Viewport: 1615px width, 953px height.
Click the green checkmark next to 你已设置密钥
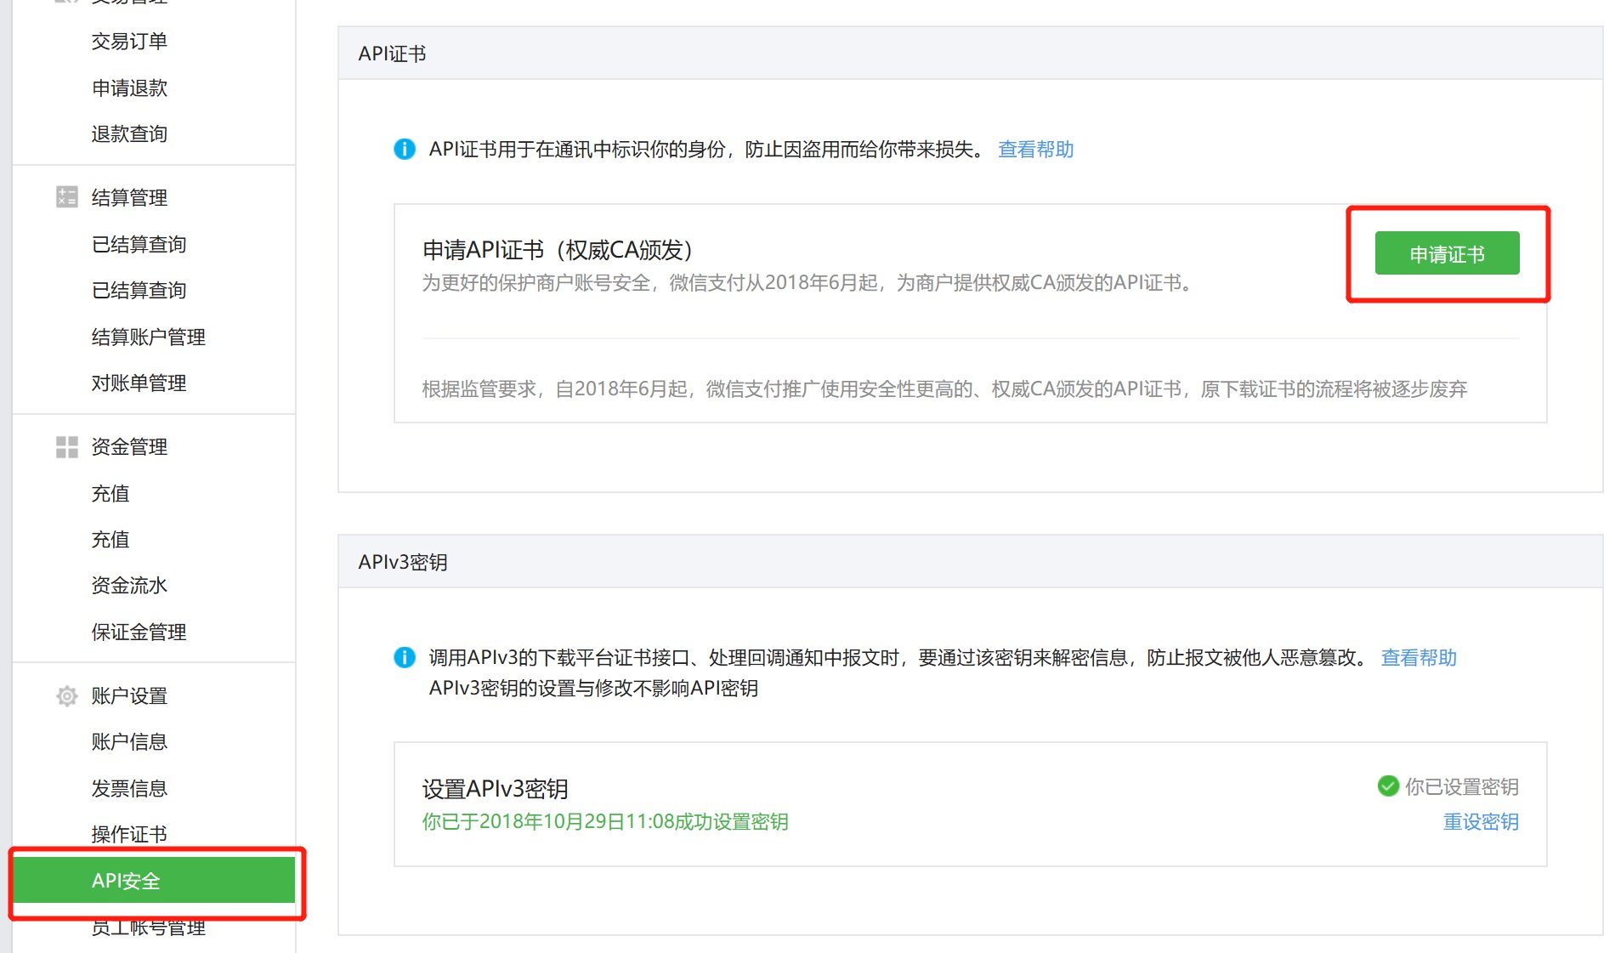tap(1388, 786)
